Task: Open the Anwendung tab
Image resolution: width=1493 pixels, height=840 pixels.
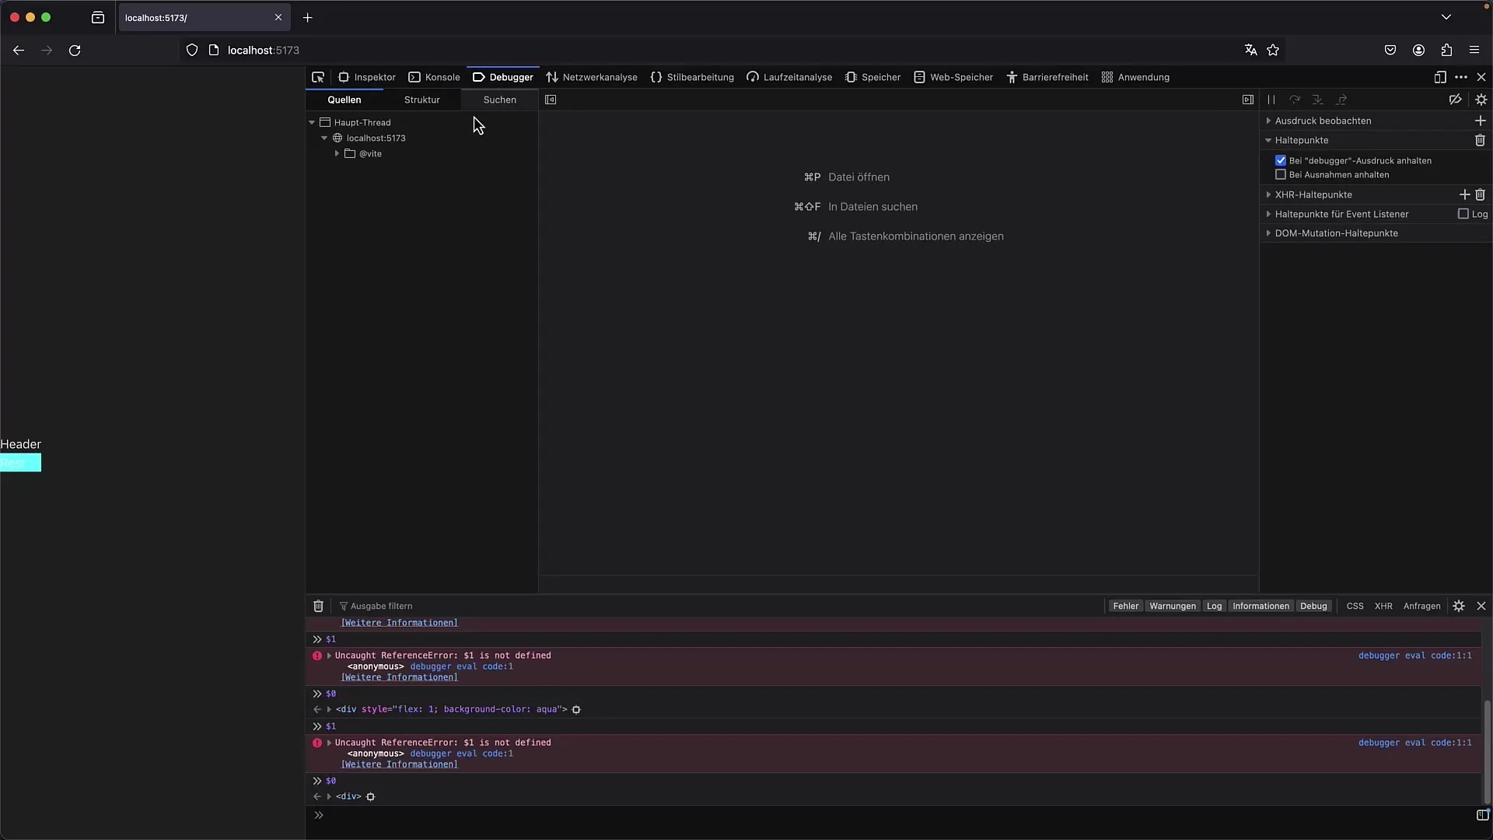Action: (x=1135, y=77)
